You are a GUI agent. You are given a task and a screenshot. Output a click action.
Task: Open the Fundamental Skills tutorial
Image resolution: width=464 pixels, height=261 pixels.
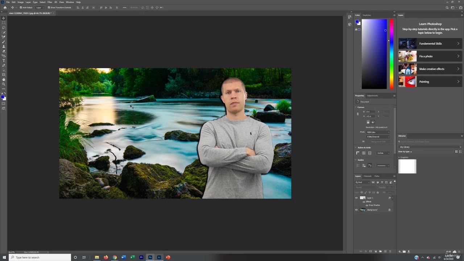430,43
